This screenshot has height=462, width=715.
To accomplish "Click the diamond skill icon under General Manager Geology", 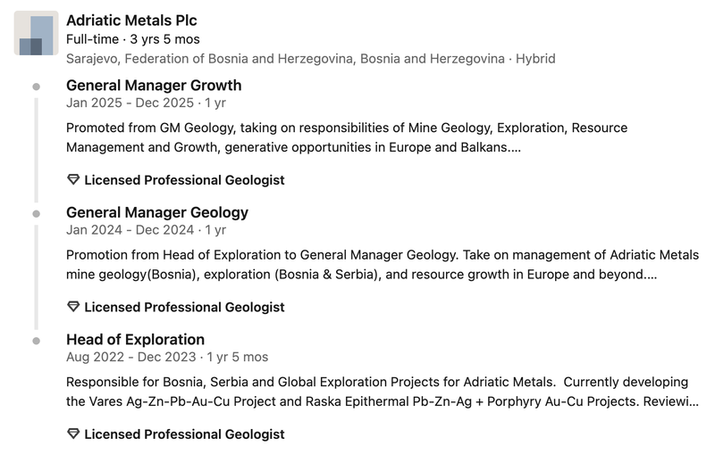I will [x=73, y=306].
